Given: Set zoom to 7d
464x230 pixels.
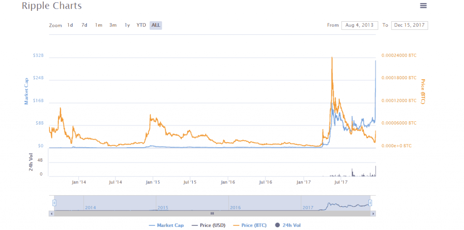Looking at the screenshot, I should coord(84,25).
